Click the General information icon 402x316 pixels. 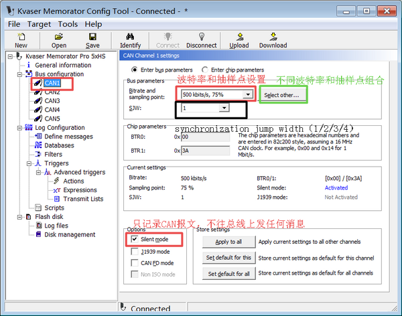(28, 65)
